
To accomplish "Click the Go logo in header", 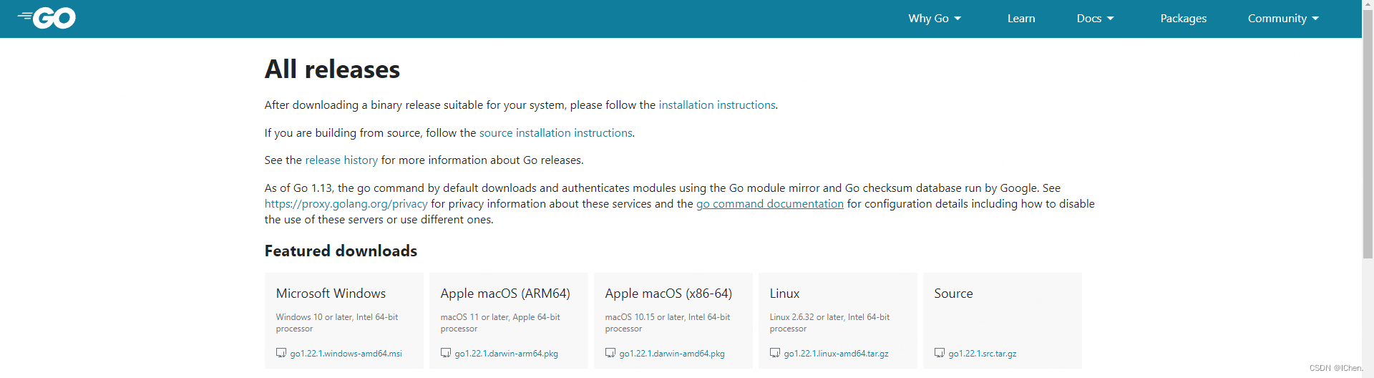I will point(47,18).
